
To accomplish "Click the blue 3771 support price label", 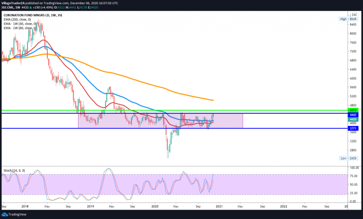I will (x=353, y=128).
